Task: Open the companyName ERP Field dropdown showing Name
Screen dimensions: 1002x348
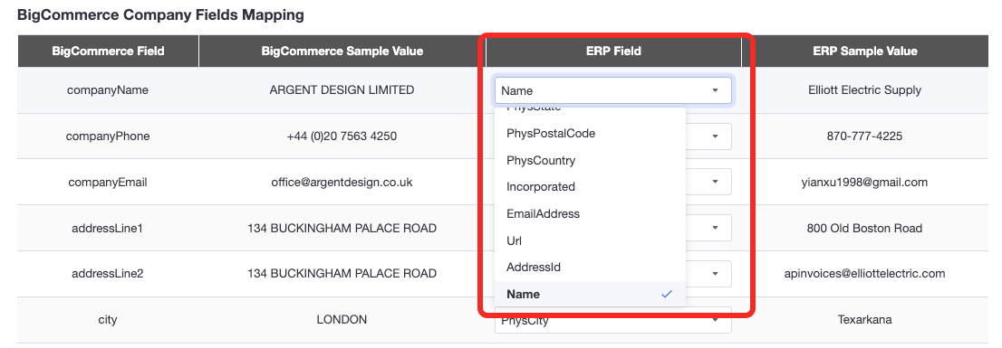Action: click(x=612, y=90)
